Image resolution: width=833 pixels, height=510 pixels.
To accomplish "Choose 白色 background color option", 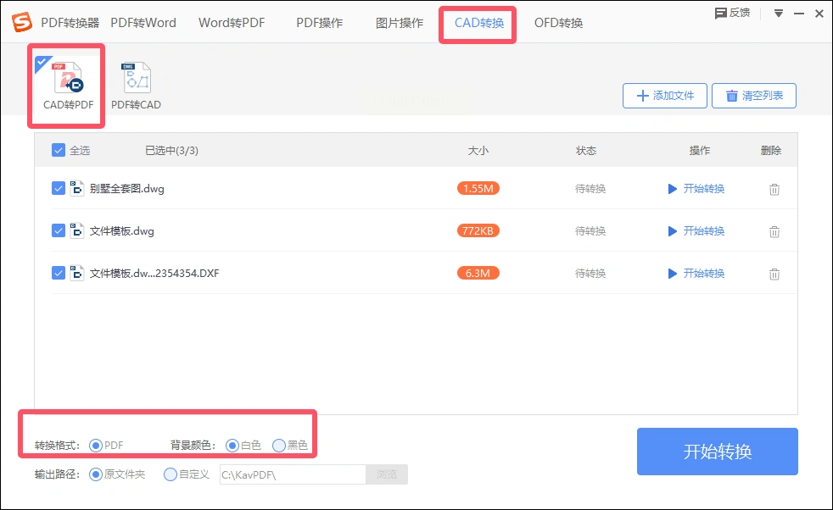I will pos(232,446).
